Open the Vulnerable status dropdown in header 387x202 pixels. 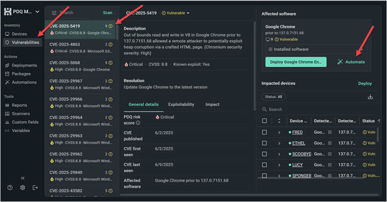coord(175,13)
